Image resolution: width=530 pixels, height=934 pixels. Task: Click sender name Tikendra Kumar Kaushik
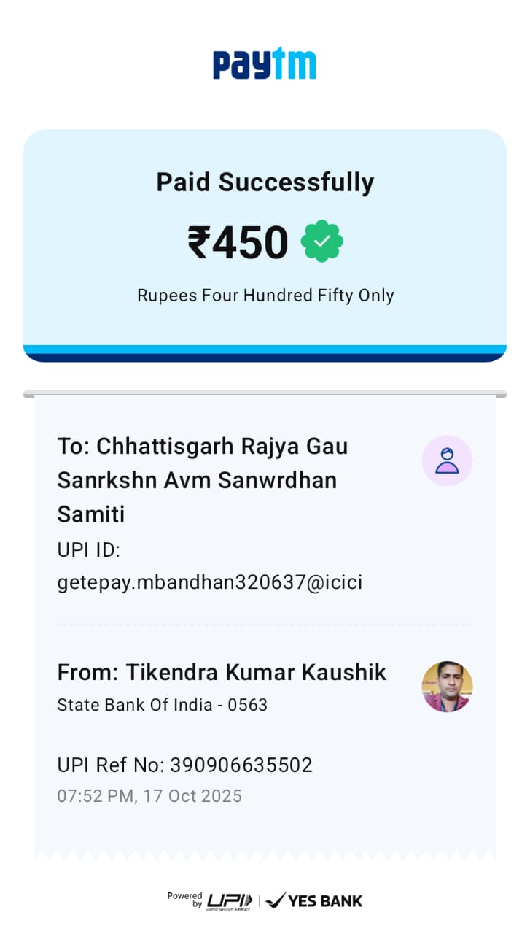coord(222,672)
